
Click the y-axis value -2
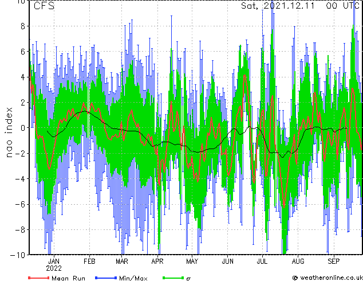point(20,154)
